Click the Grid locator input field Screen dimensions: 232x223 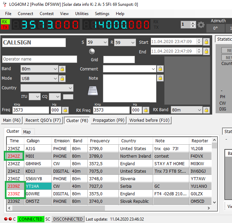point(119,60)
